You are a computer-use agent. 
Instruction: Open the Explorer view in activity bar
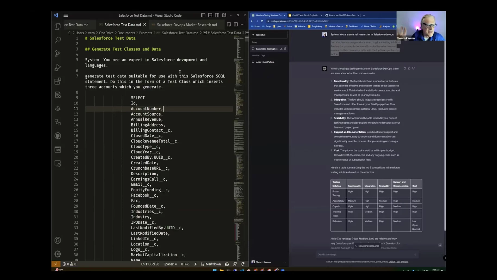tap(58, 26)
